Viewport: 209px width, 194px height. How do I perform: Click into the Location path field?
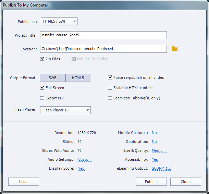point(103,49)
